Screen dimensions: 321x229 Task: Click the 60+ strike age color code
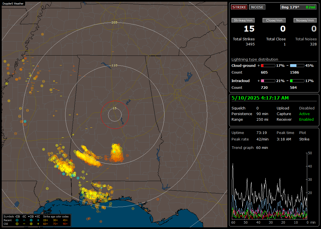pos(45,224)
